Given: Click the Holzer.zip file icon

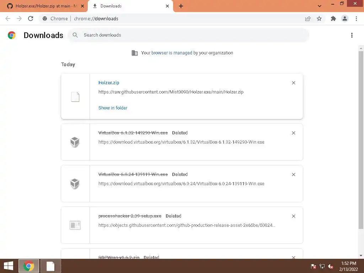Looking at the screenshot, I should coord(75,97).
